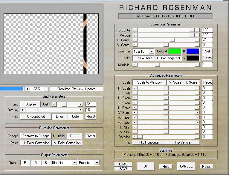The height and width of the screenshot is (175, 229).
Task: Click H. Polar Correction button
Action: [x=36, y=143]
